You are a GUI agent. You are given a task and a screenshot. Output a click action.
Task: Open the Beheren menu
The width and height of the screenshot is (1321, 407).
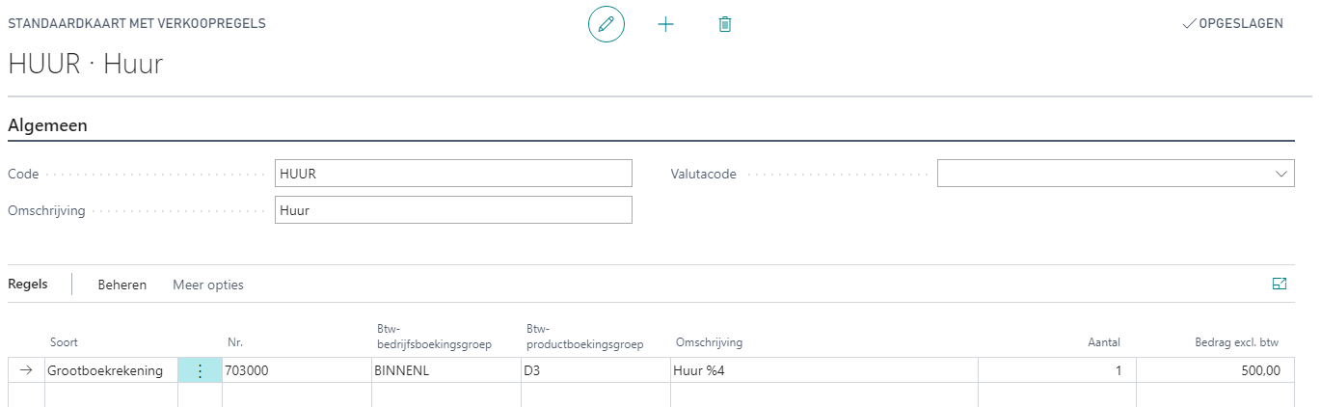(x=122, y=285)
